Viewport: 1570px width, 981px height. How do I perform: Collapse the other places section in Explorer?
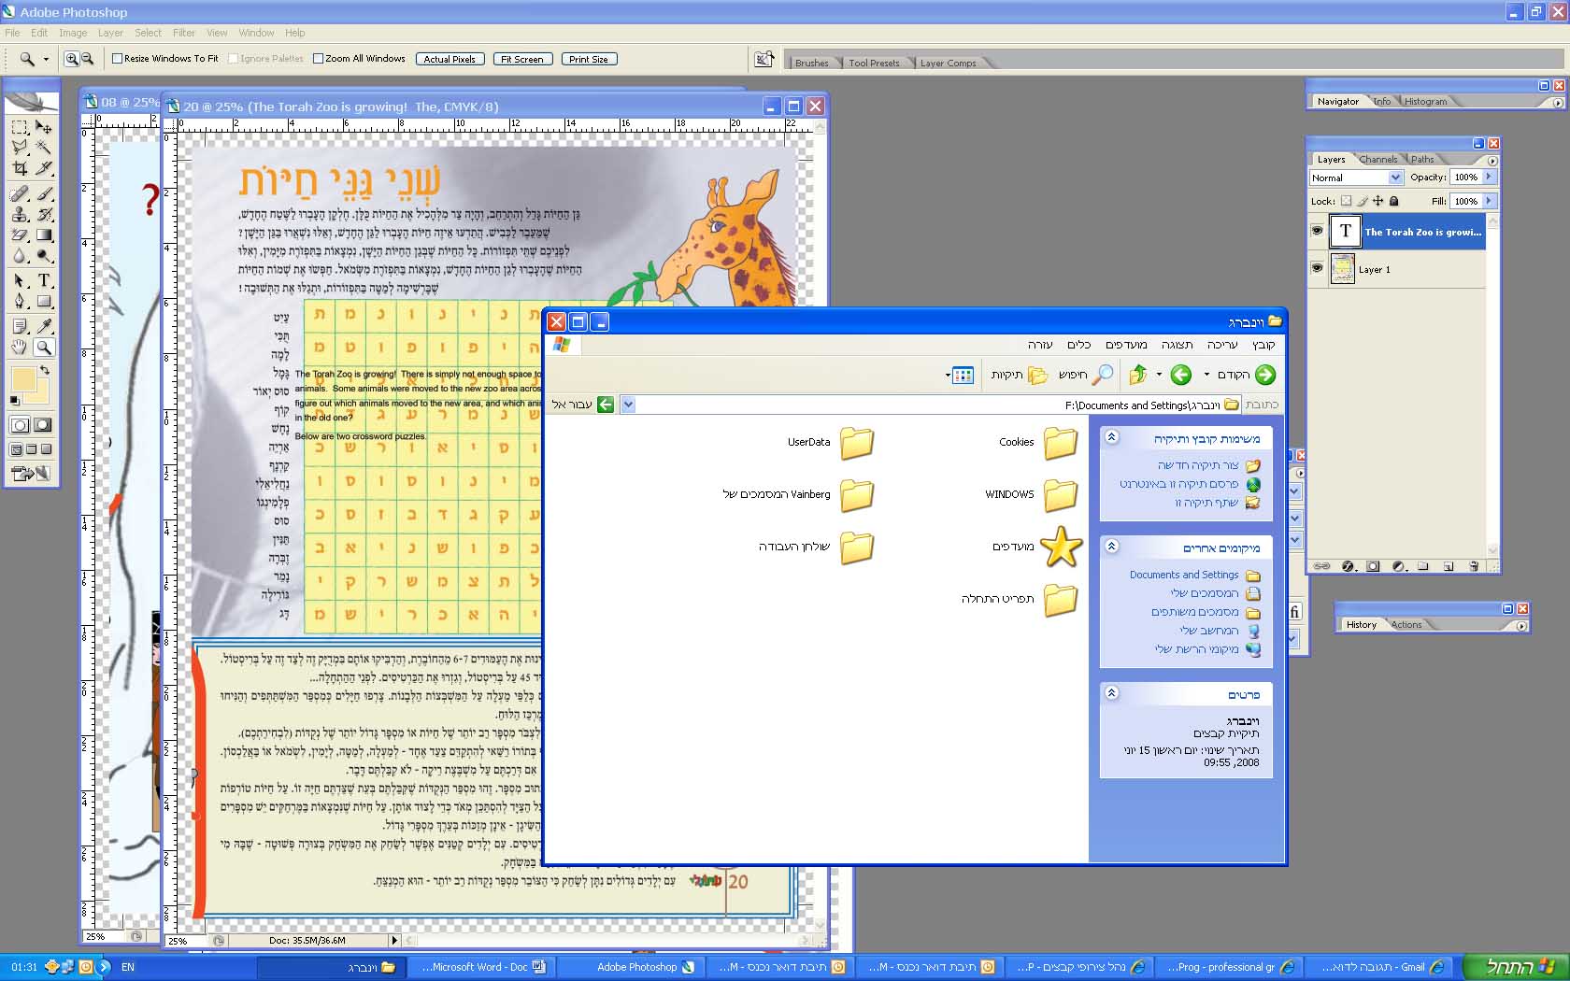1111,547
